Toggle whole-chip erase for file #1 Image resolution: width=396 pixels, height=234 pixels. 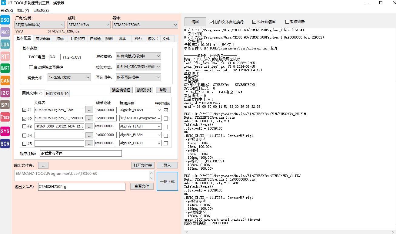coord(166,110)
